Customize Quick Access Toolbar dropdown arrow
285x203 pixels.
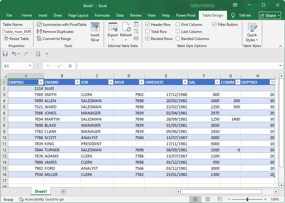point(47,54)
